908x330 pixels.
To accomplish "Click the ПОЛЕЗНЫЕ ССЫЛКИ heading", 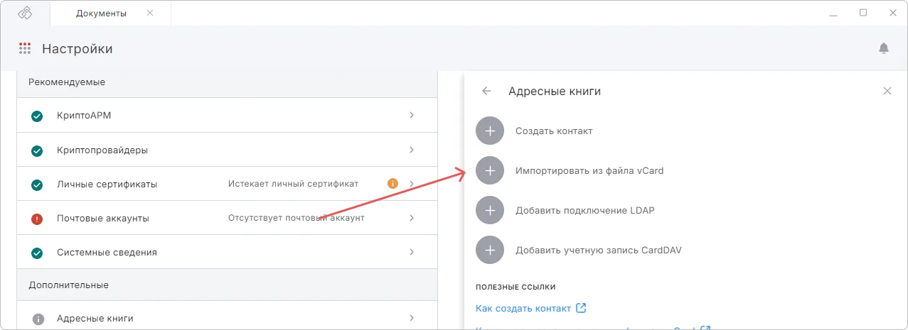I will (516, 287).
